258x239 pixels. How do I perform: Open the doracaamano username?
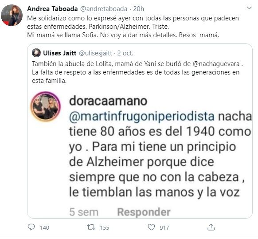tap(108, 101)
